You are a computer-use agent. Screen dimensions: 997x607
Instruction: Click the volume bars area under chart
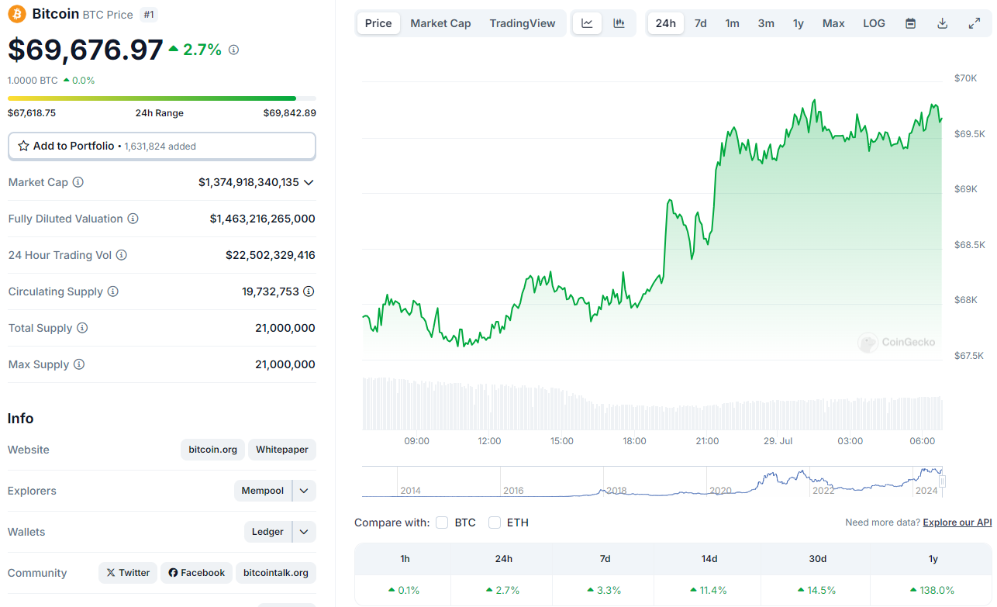pyautogui.click(x=653, y=404)
